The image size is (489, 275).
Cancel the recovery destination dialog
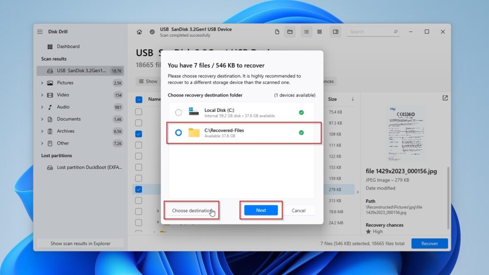[298, 211]
